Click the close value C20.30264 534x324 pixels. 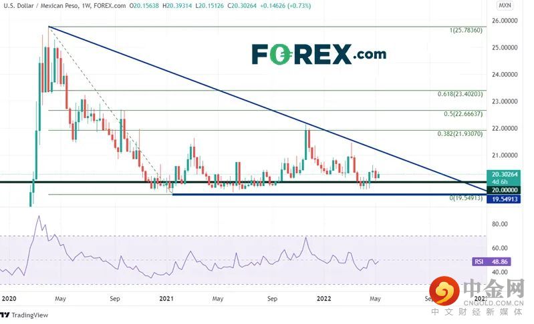click(x=242, y=6)
